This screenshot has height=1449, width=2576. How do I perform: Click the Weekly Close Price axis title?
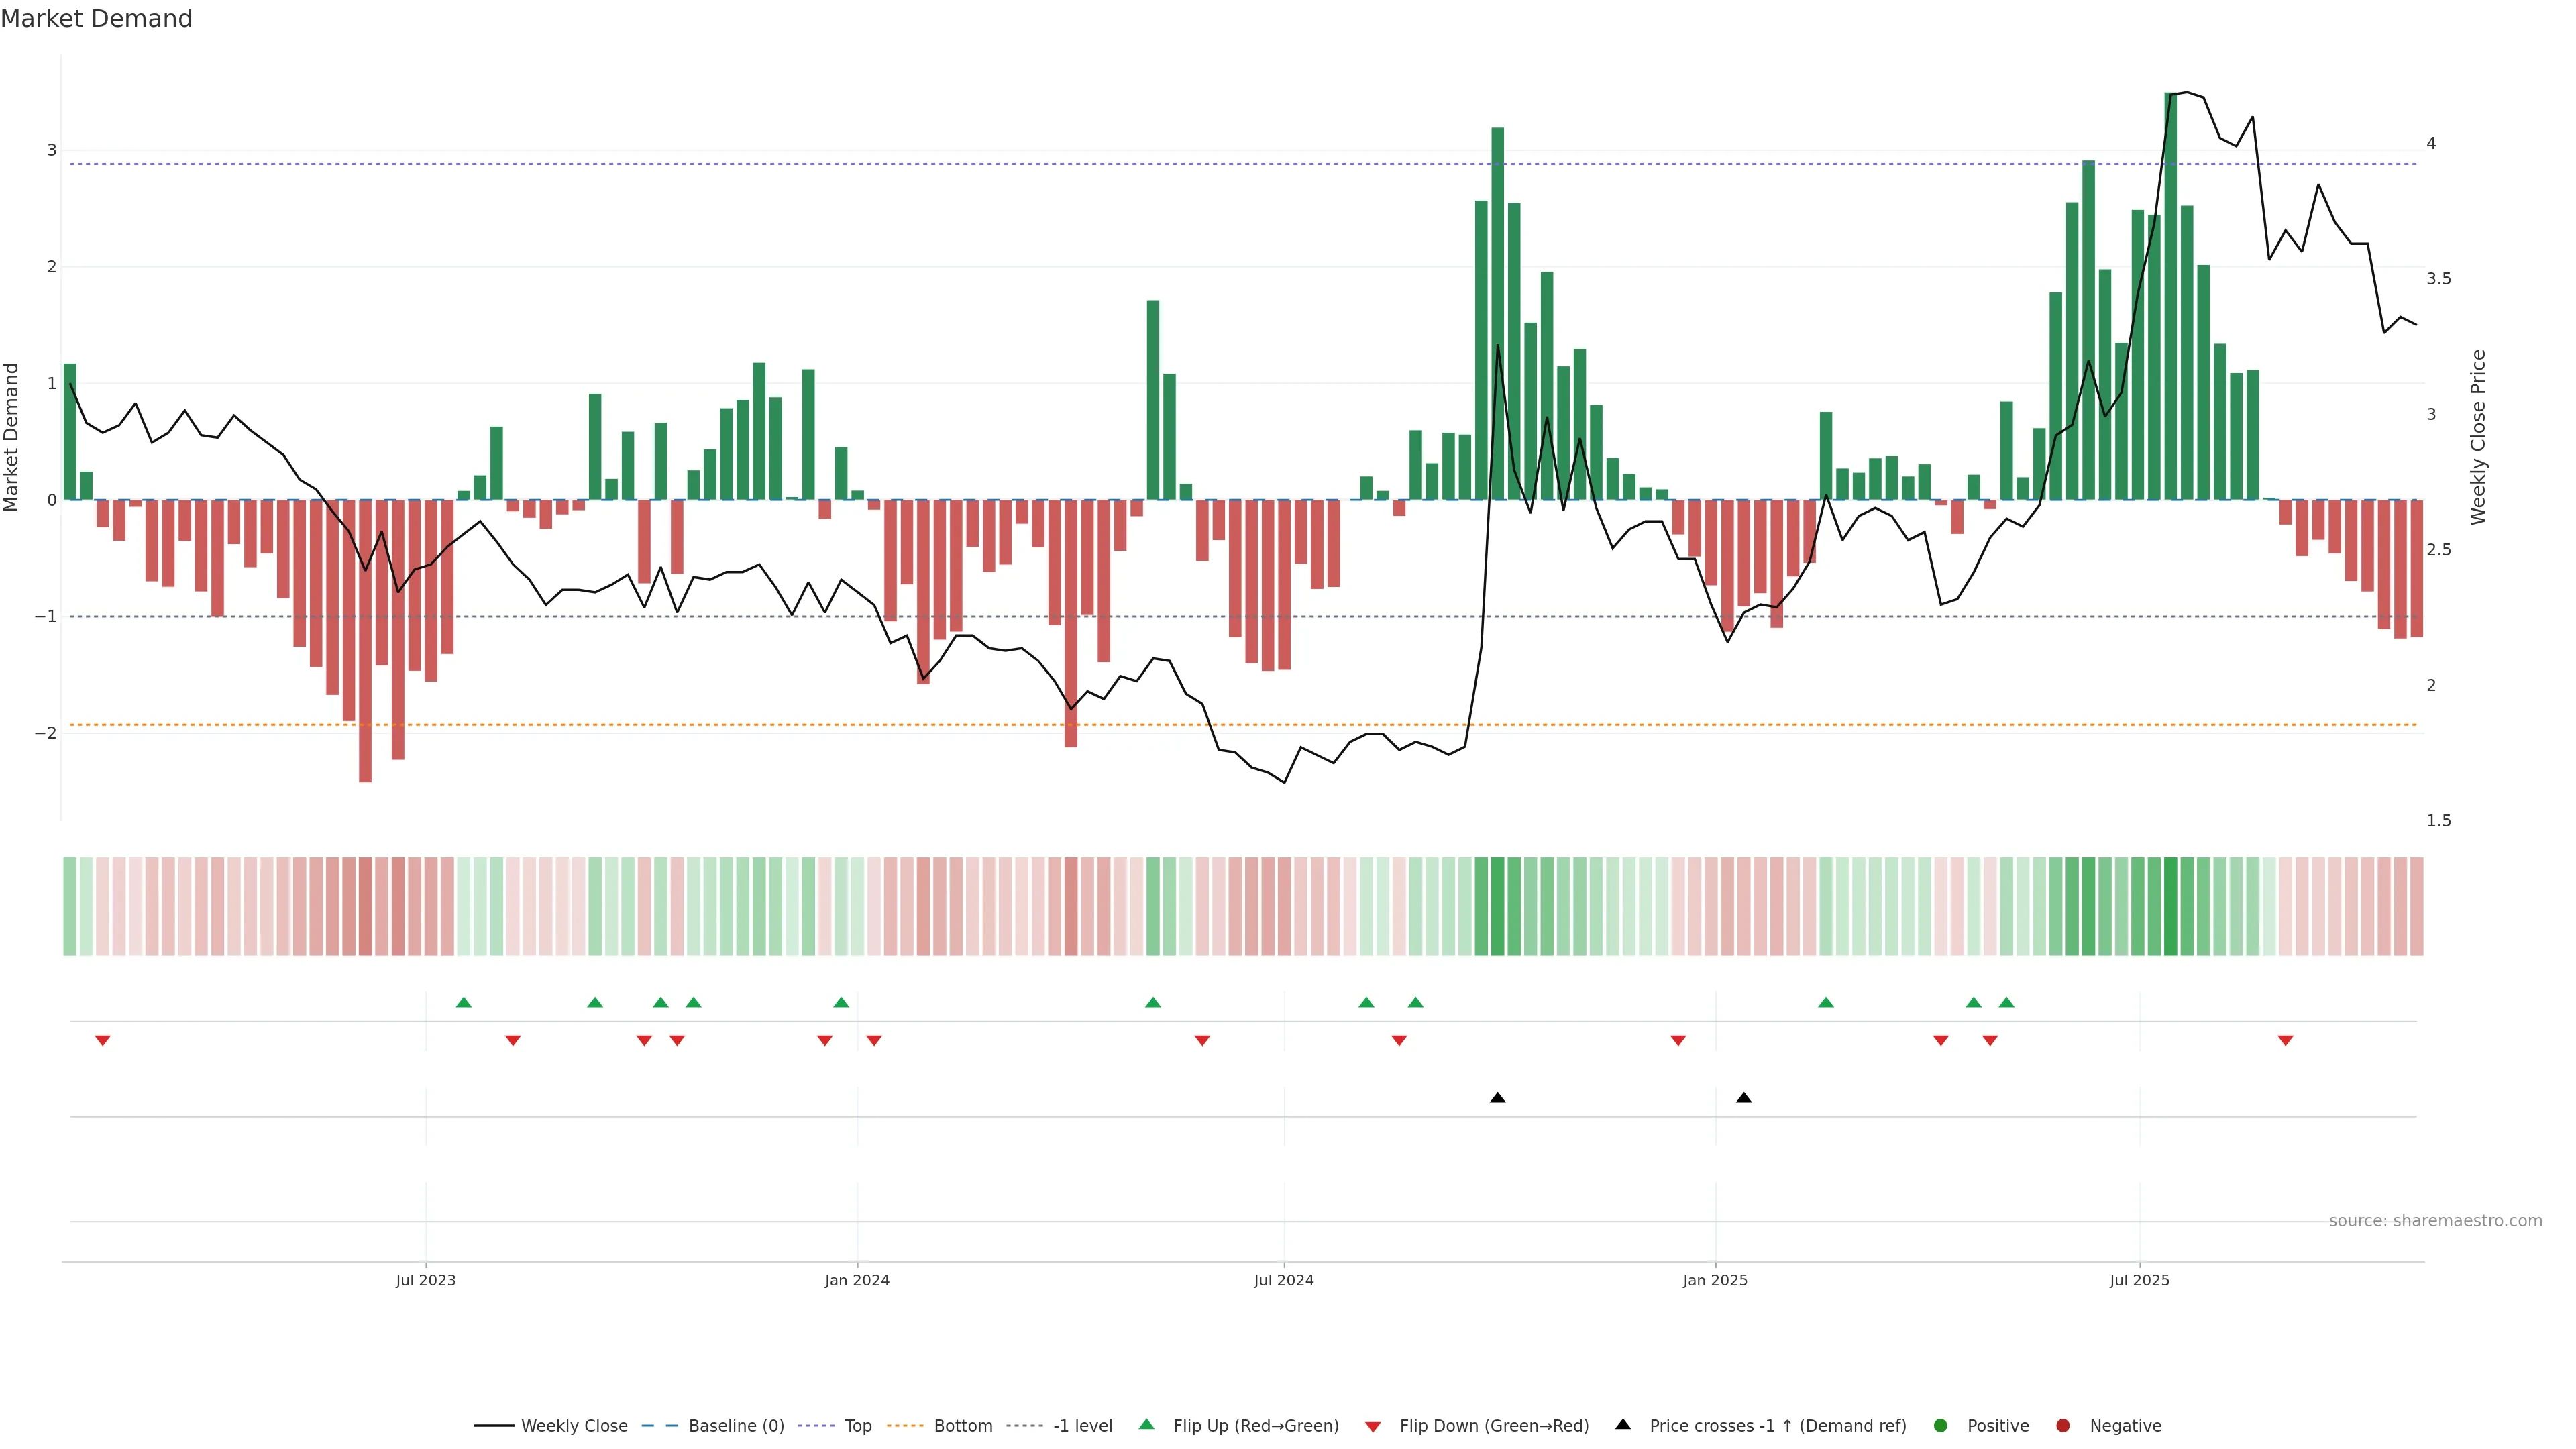coord(2478,437)
